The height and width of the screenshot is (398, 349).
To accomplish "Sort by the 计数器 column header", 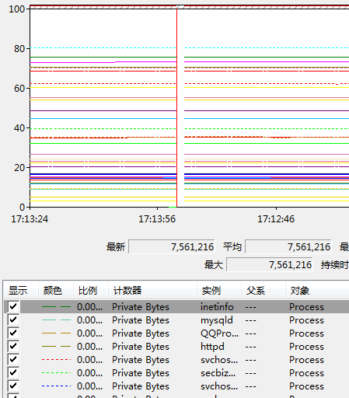I will coord(153,290).
